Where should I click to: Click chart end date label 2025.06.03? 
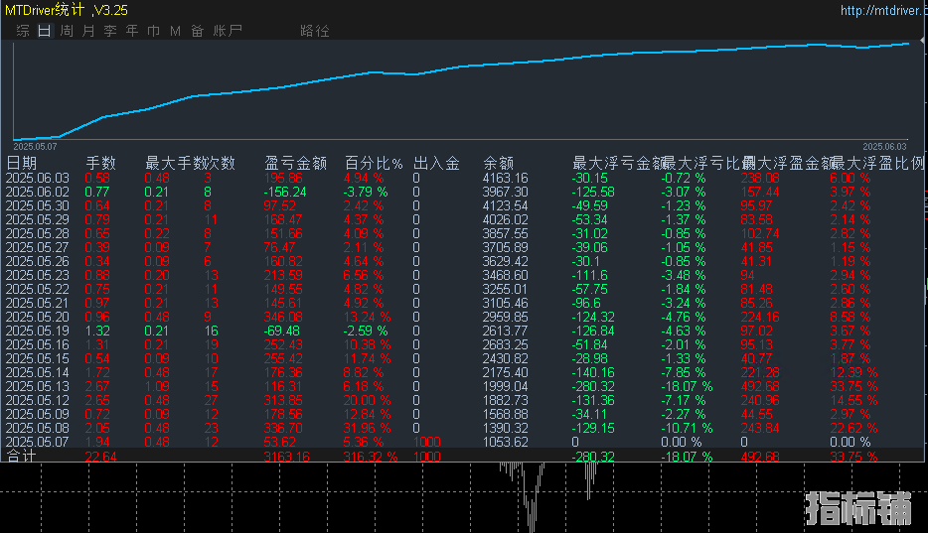(x=884, y=147)
